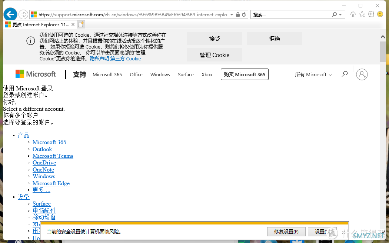Close the 更改 Internet Explorer 11 tab
The height and width of the screenshot is (243, 389).
[73, 24]
